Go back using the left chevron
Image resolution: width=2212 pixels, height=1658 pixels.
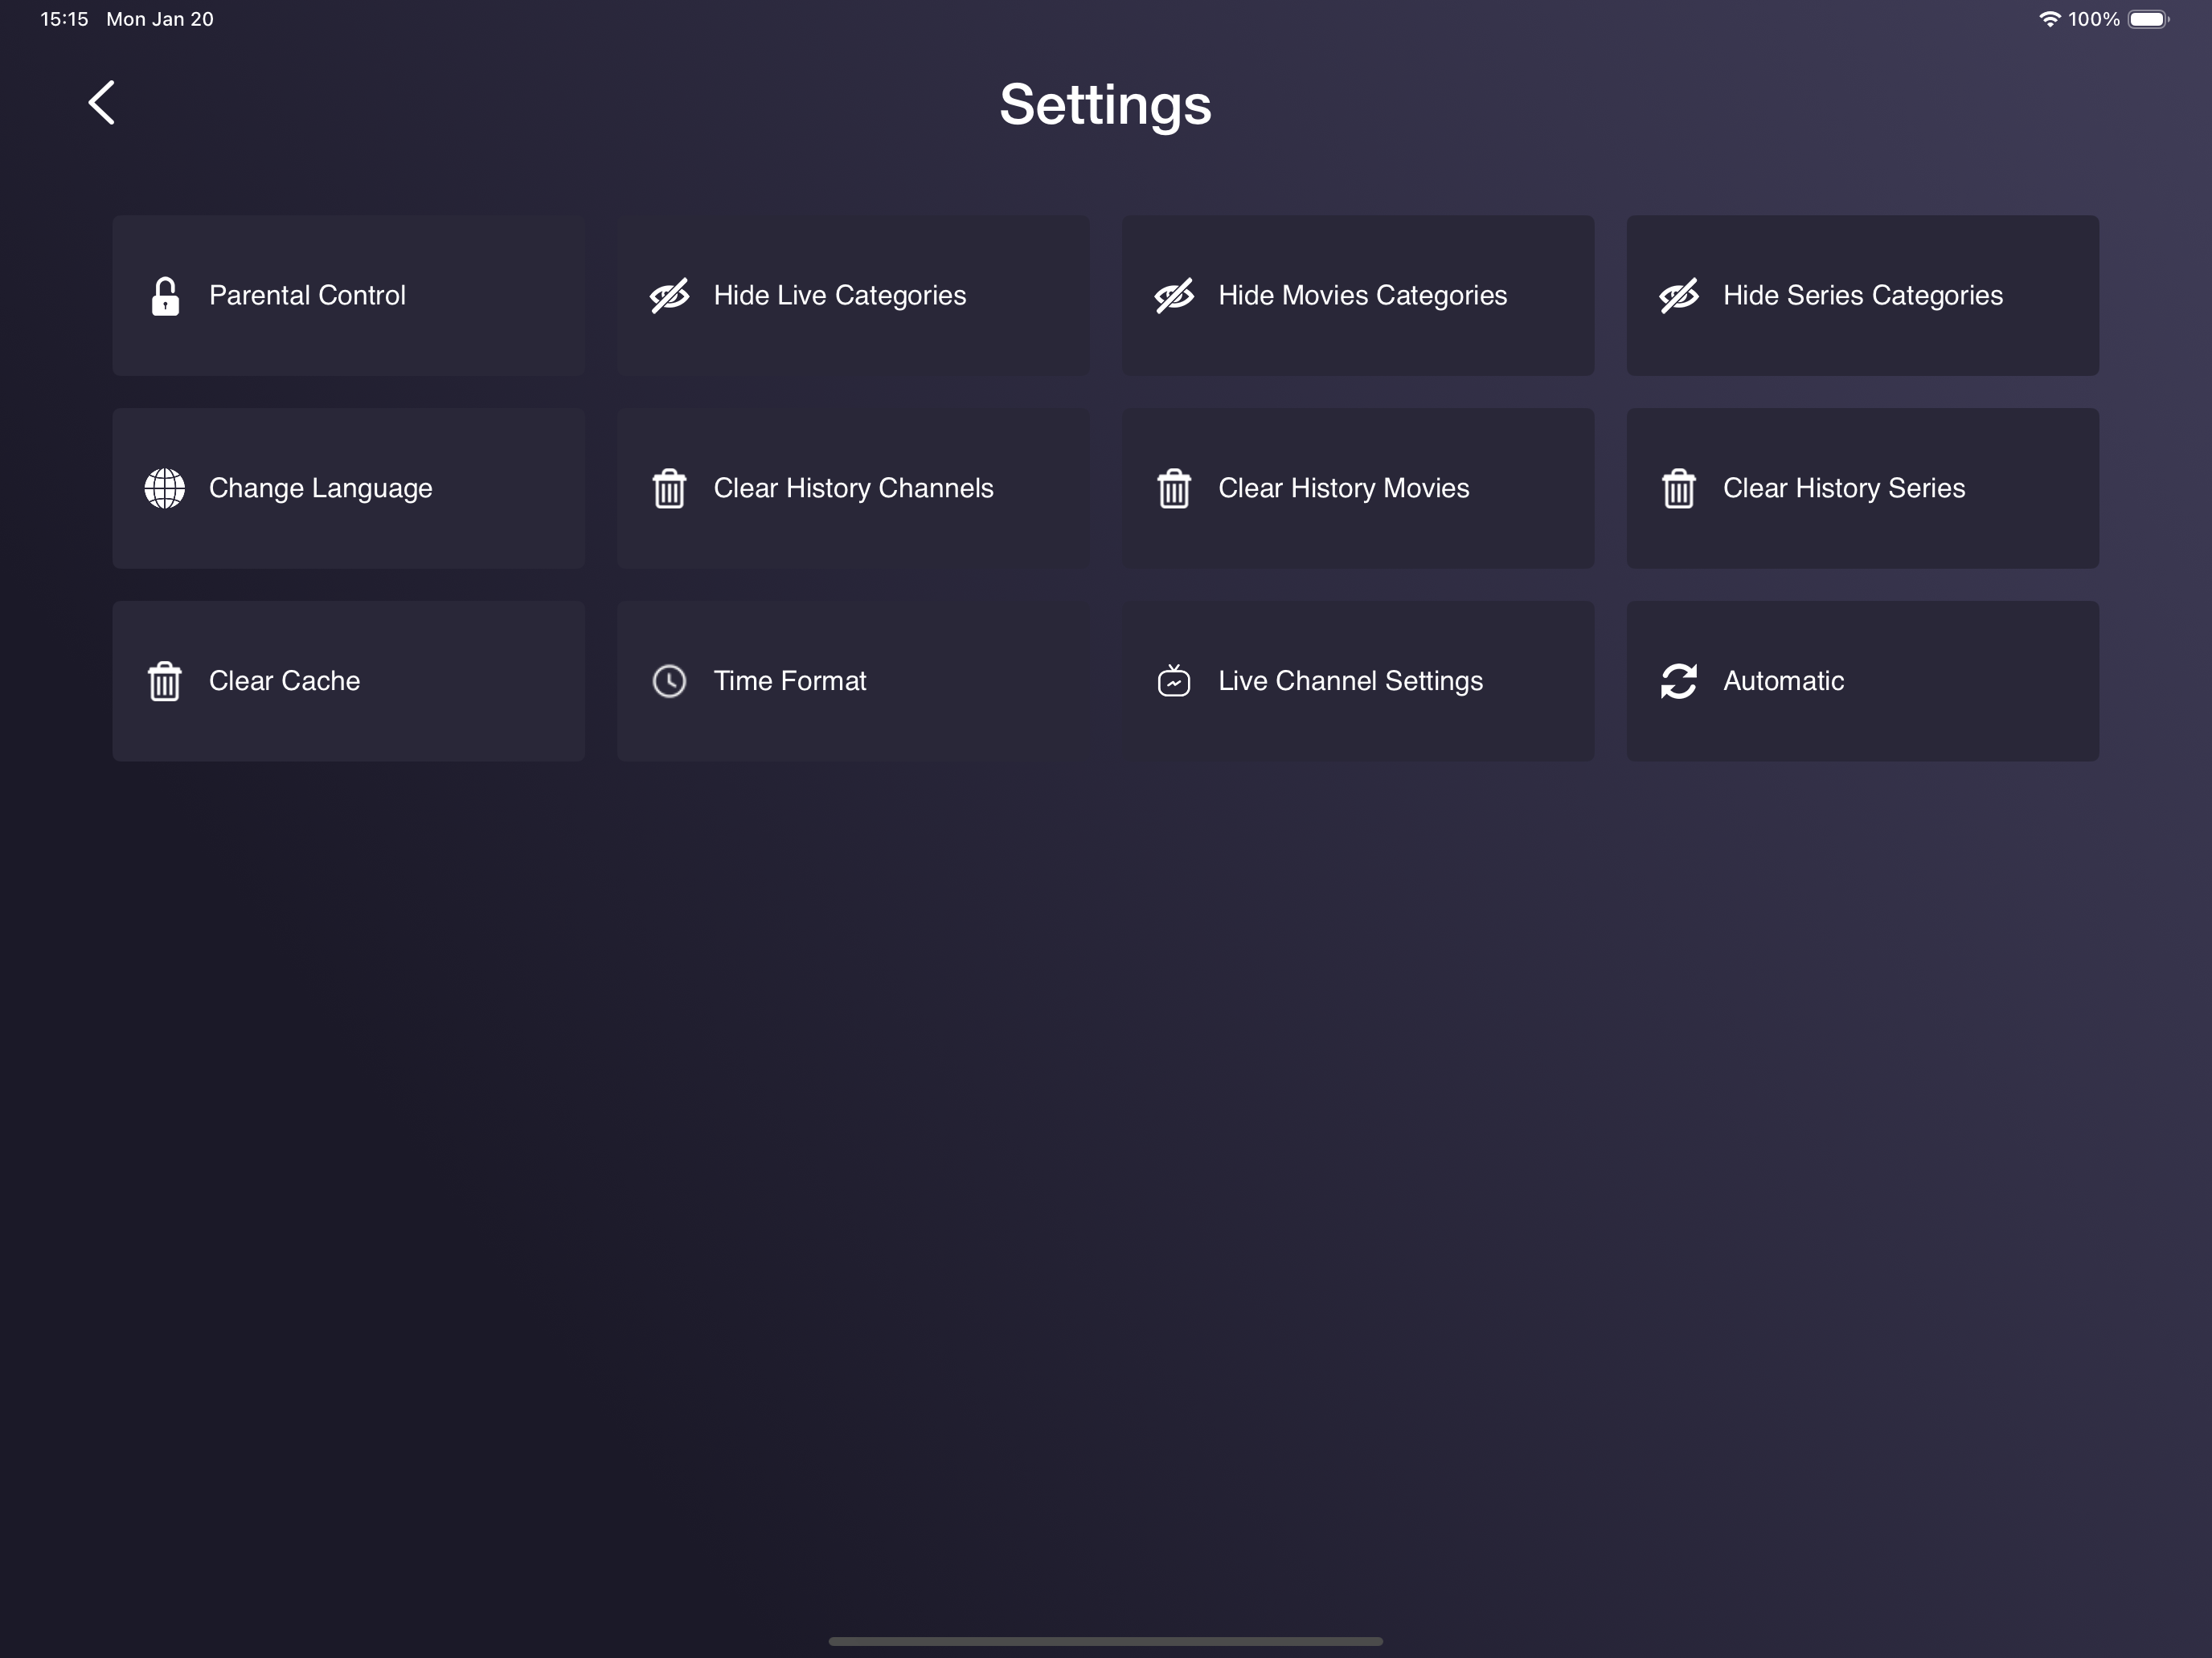(x=100, y=103)
